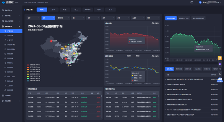Viewport: 224px width, 122px height.
Task: Click the icon beside 数字商机
Action: tap(5, 72)
